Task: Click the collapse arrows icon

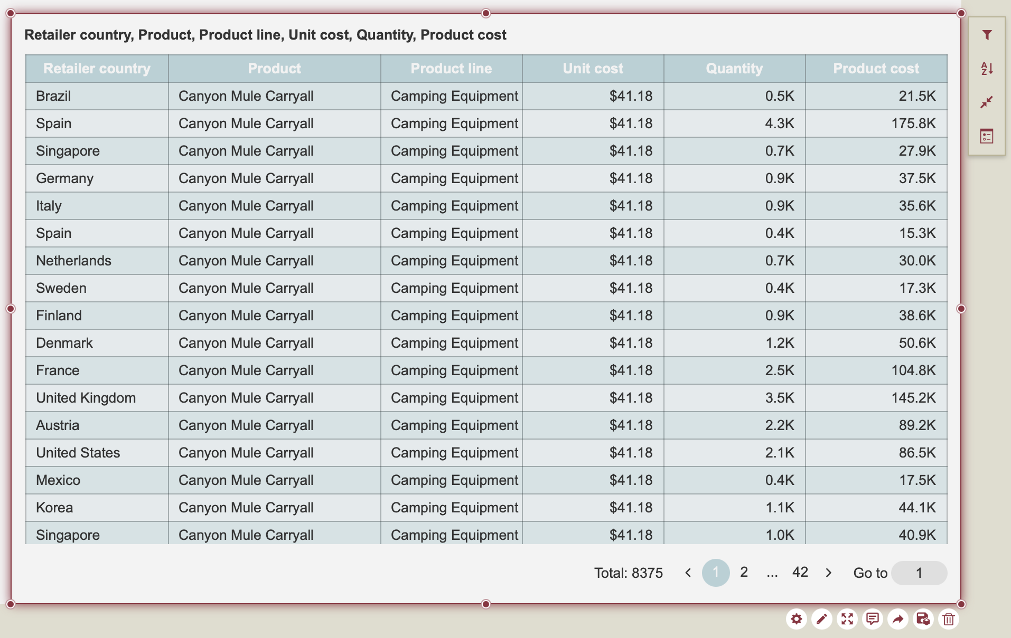Action: tap(986, 102)
